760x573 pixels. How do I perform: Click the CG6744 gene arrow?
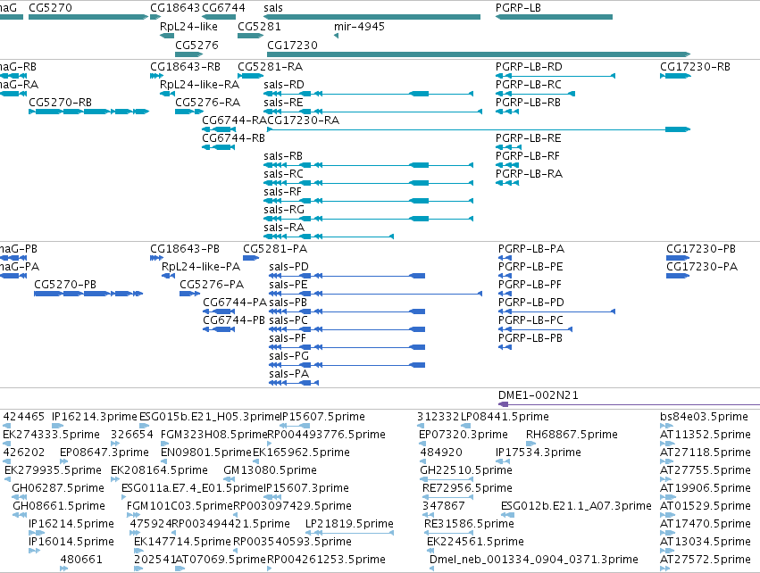pos(219,17)
